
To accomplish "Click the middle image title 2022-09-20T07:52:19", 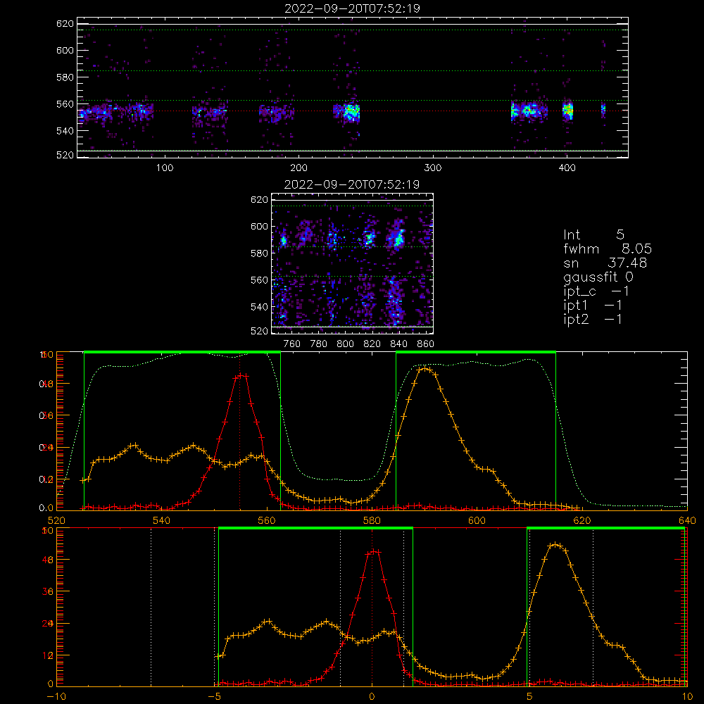I will coord(352,184).
